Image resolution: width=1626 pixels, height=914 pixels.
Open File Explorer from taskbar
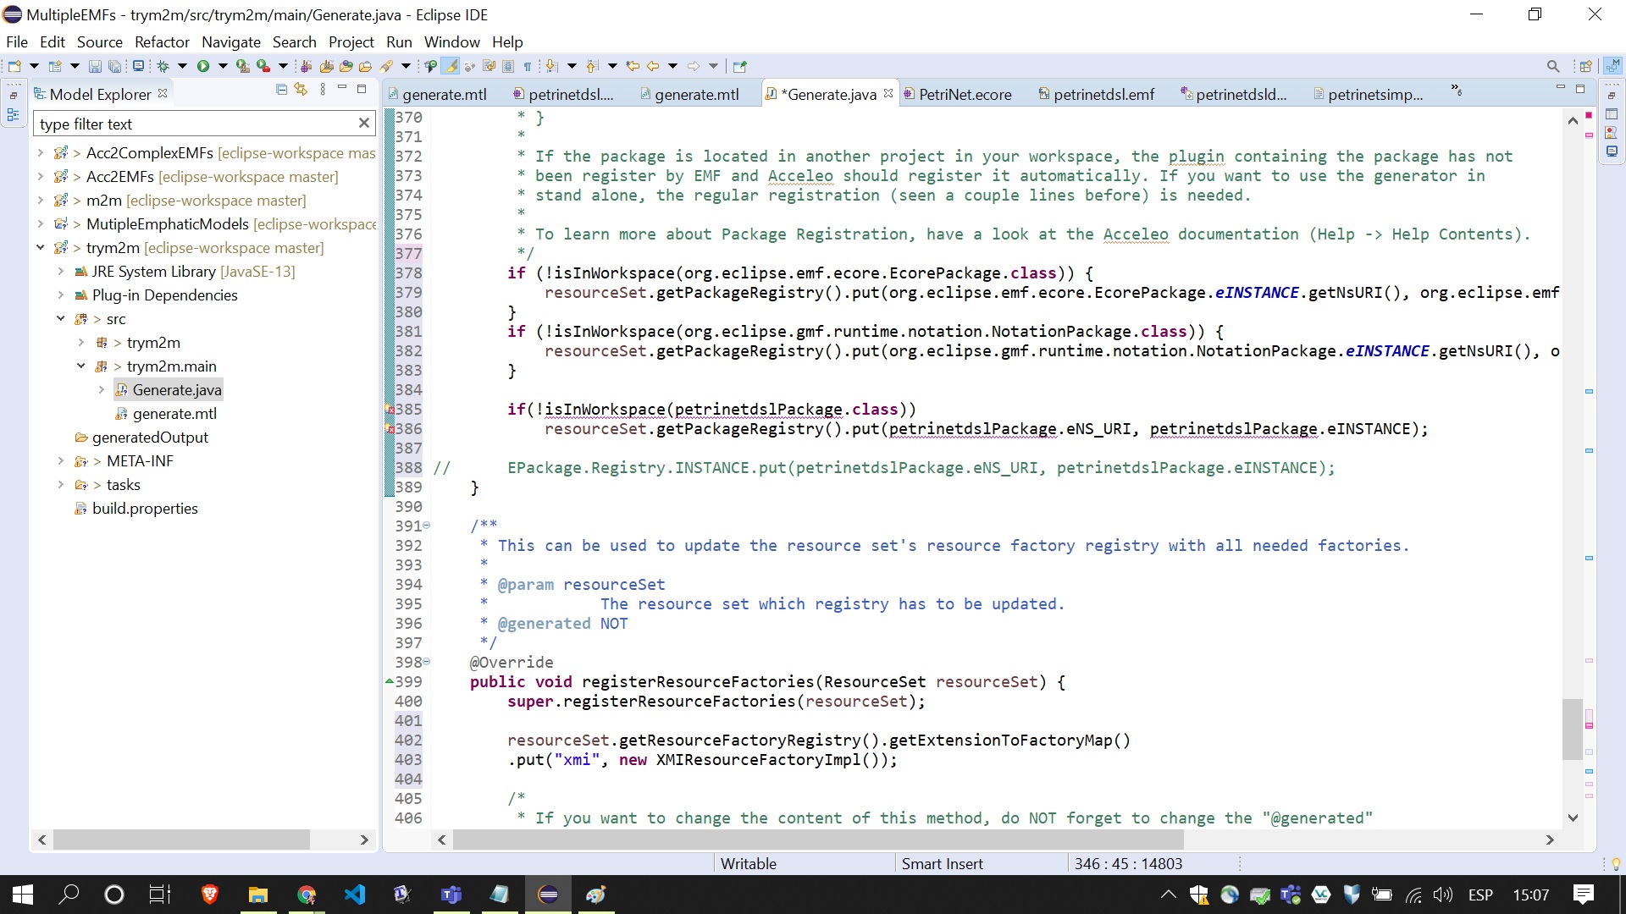[257, 895]
